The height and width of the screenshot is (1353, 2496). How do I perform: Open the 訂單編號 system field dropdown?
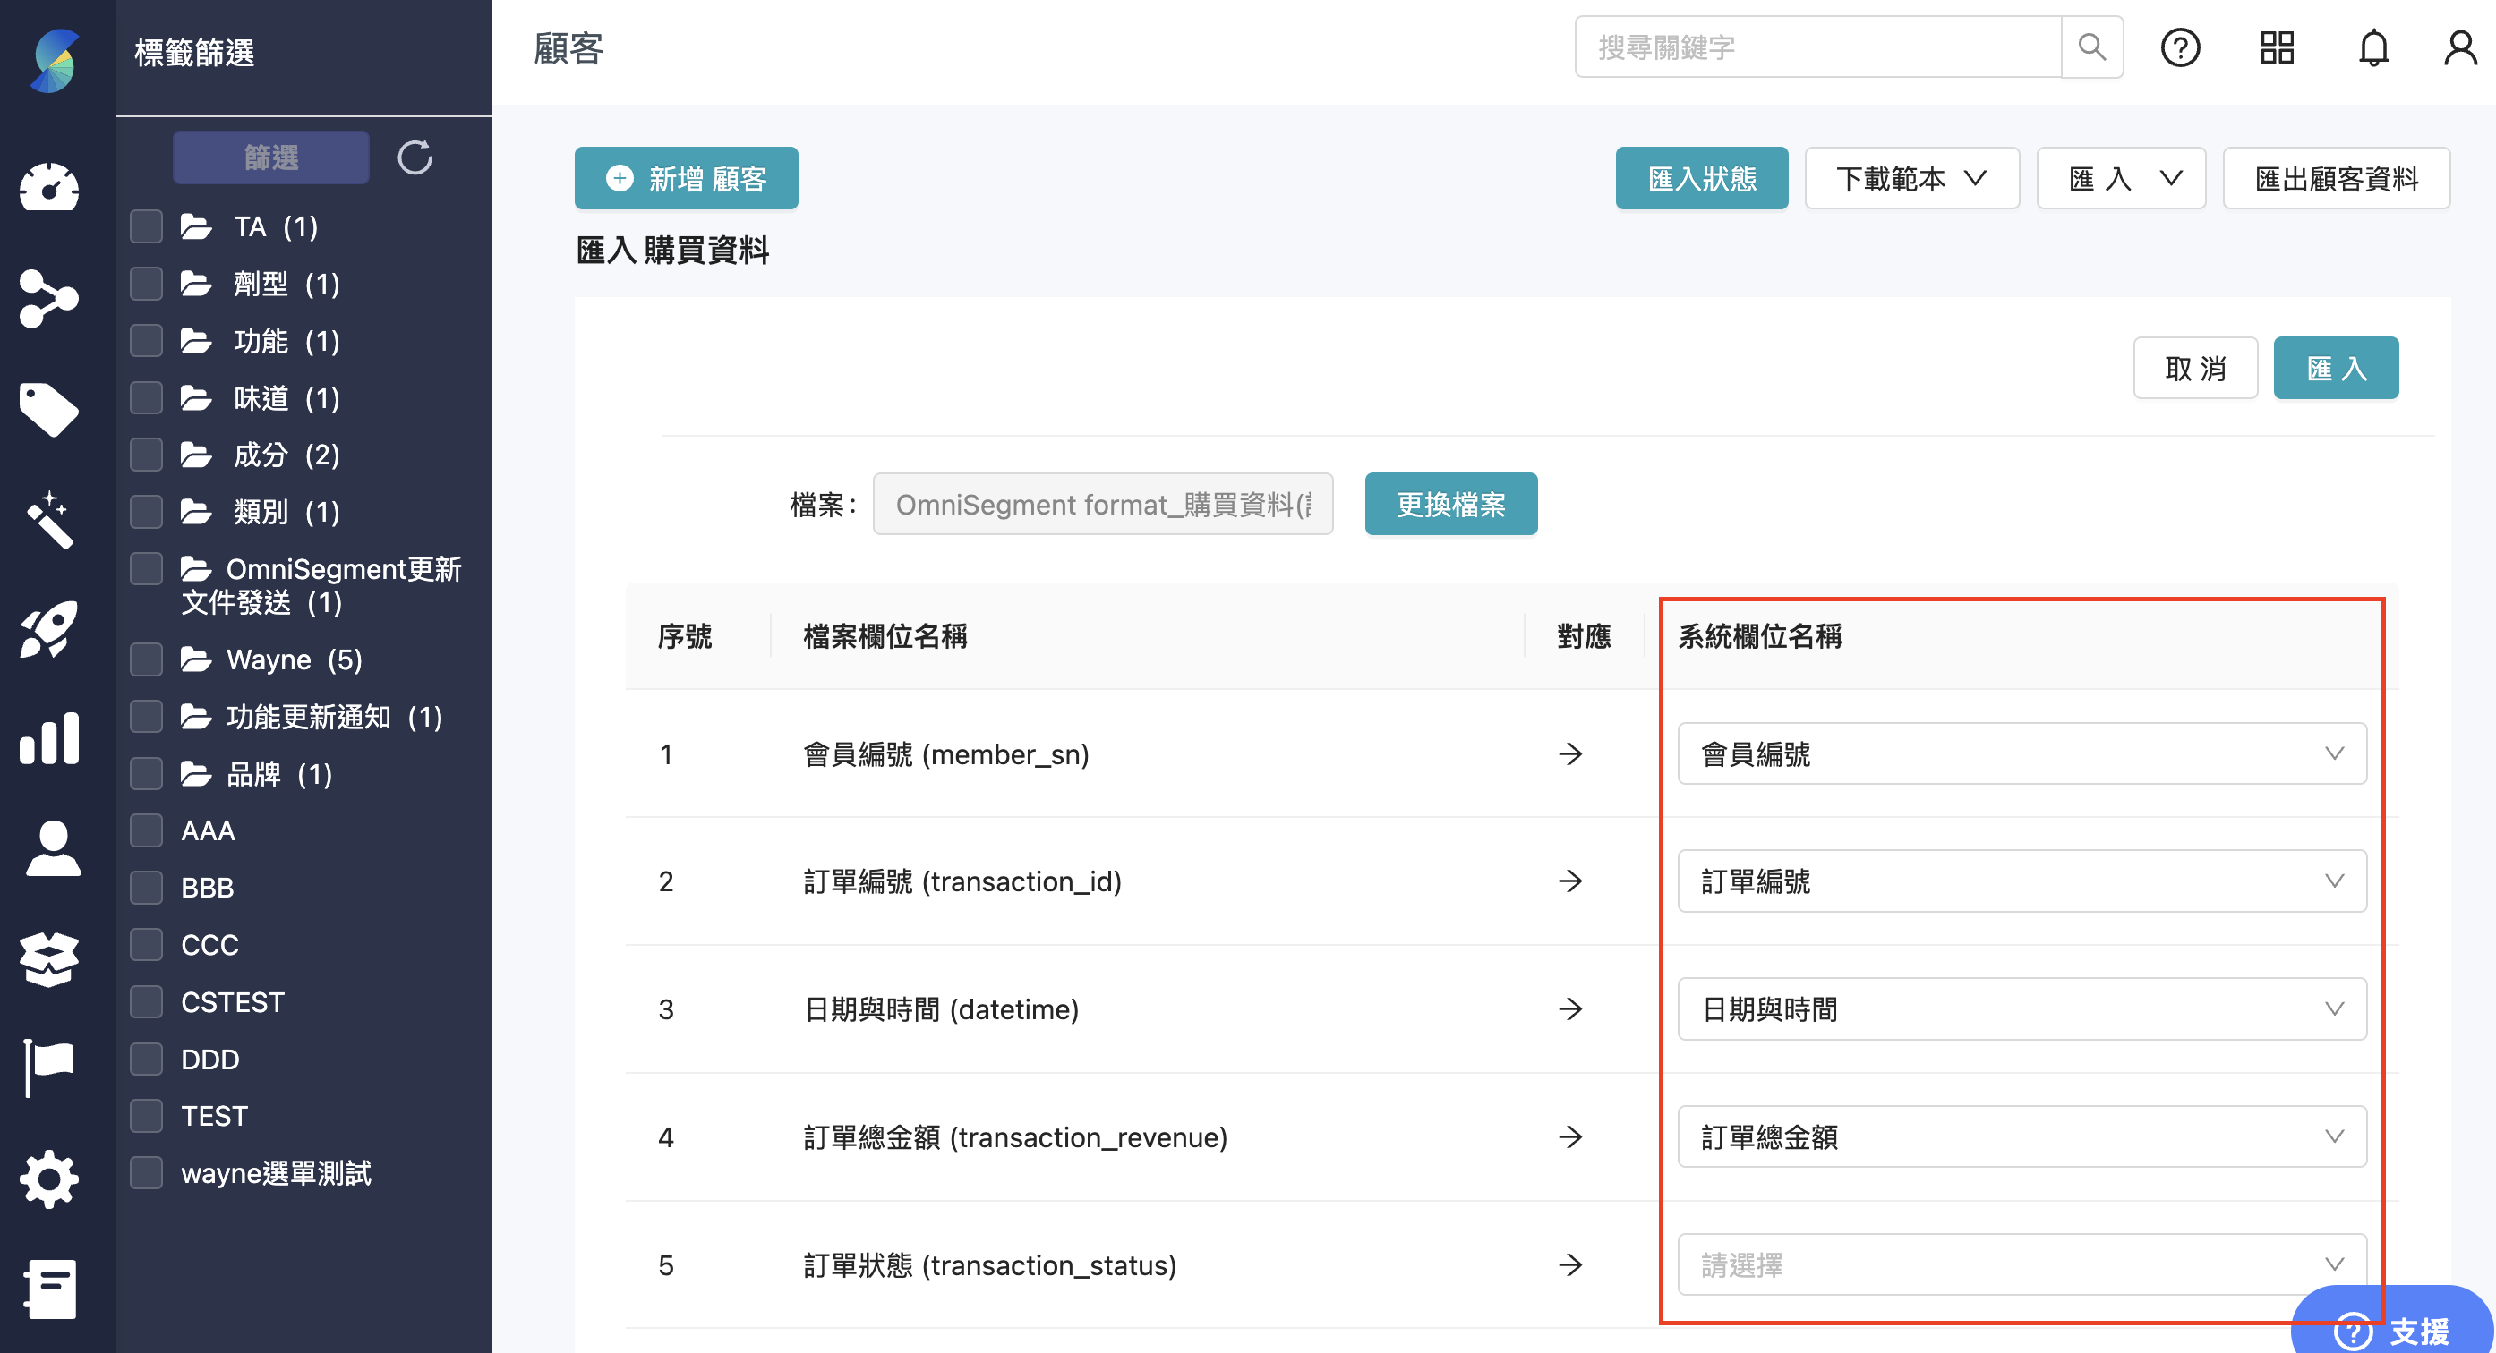coord(2022,881)
